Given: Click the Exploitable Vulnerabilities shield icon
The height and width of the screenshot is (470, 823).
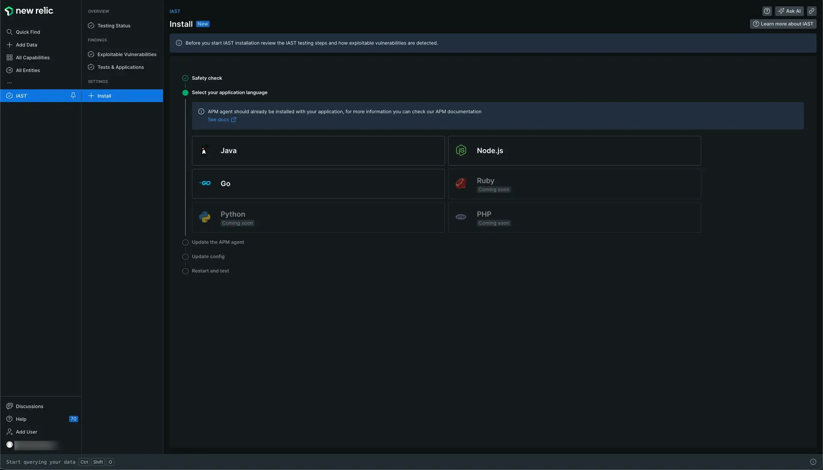Looking at the screenshot, I should point(91,54).
